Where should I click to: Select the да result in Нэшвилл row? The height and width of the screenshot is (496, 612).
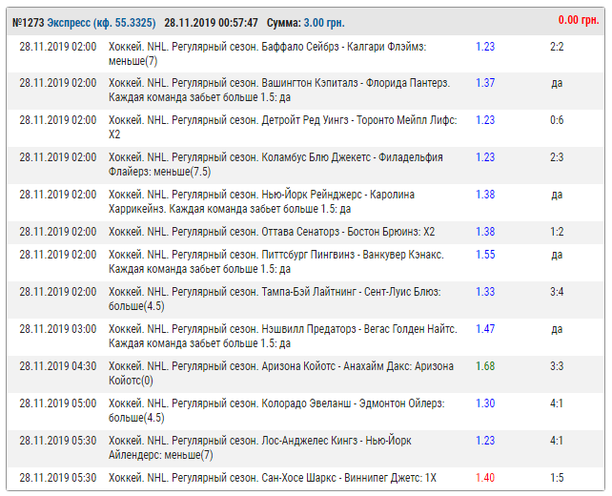point(557,329)
